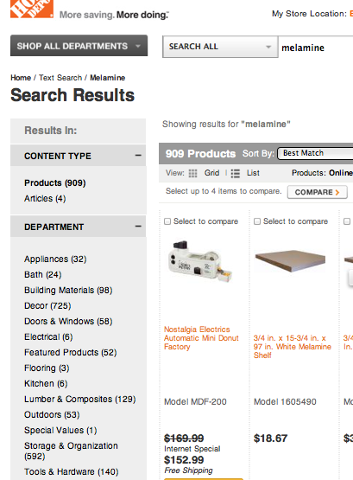Show Articles (4) results
Viewport: 353px width, 480px height.
pos(45,198)
